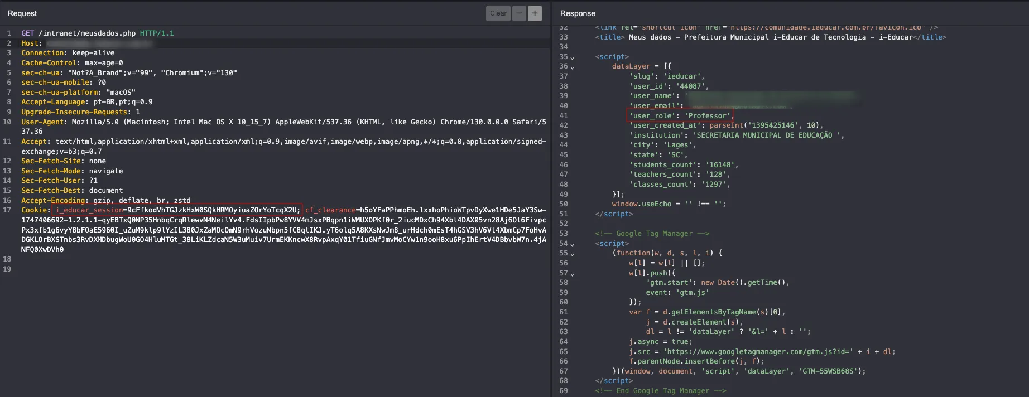Click the title tag line in Response
Viewport: 1029px width, 397px height.
tap(771, 37)
